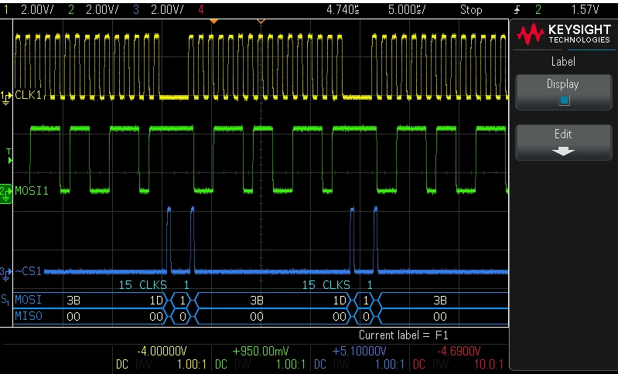The height and width of the screenshot is (374, 618).
Task: Click the solid orange trigger time marker
Action: [213, 22]
